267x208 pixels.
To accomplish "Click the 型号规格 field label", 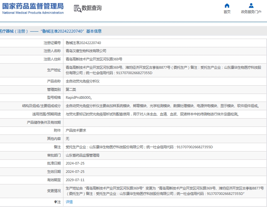I will (54, 97).
